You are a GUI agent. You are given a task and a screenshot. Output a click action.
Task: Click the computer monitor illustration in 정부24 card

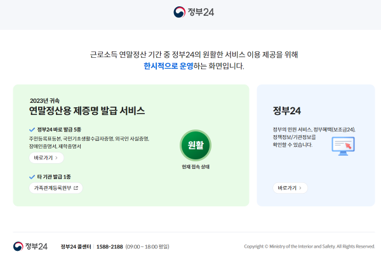tap(347, 145)
